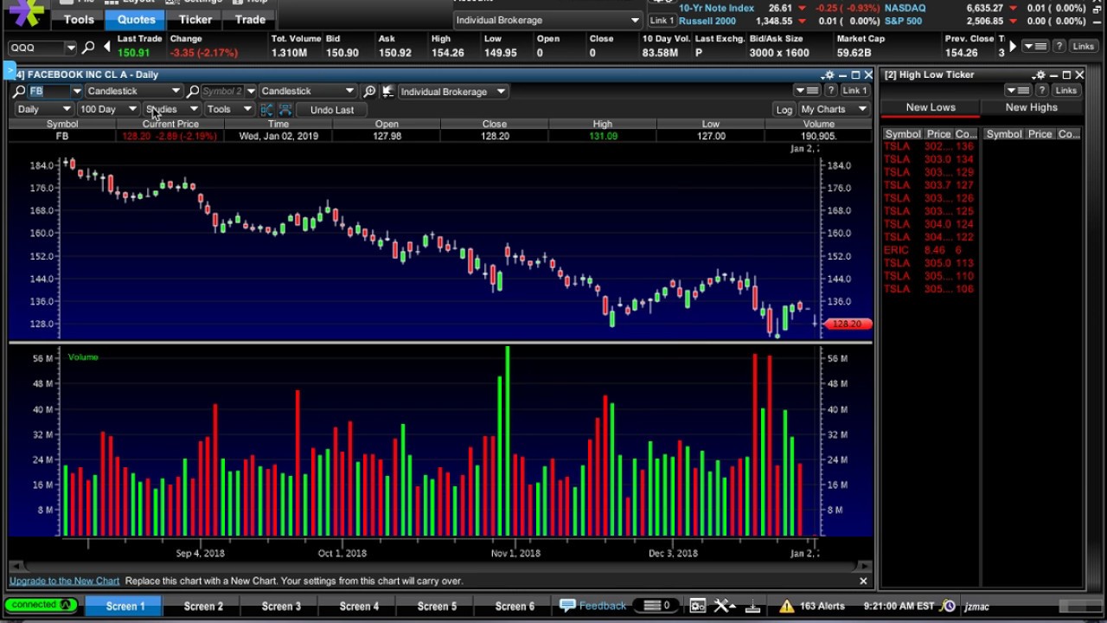Toggle the Log scale button
This screenshot has height=623, width=1107.
(784, 110)
